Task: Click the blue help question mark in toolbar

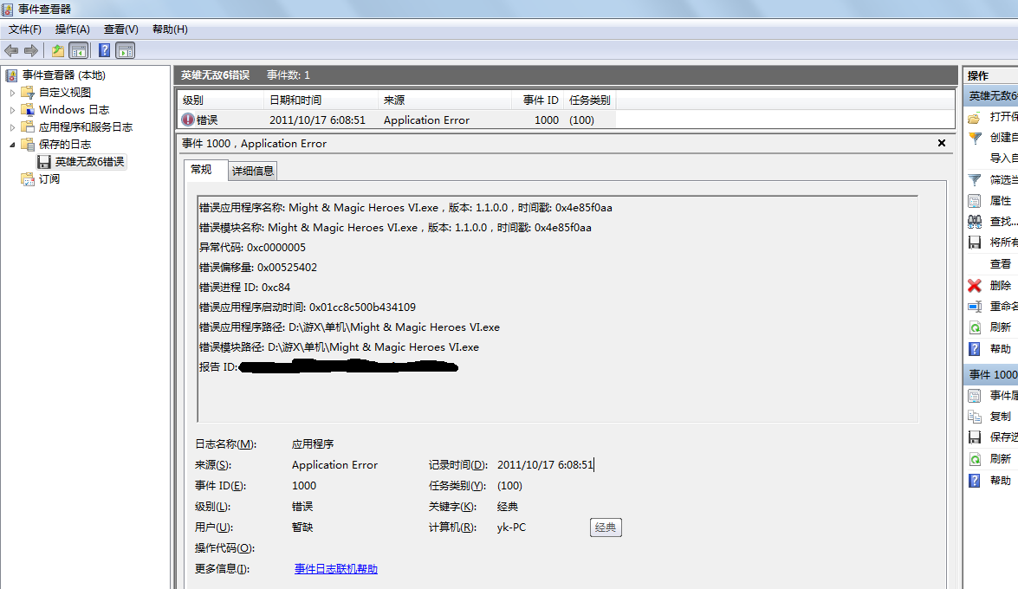Action: click(x=104, y=50)
